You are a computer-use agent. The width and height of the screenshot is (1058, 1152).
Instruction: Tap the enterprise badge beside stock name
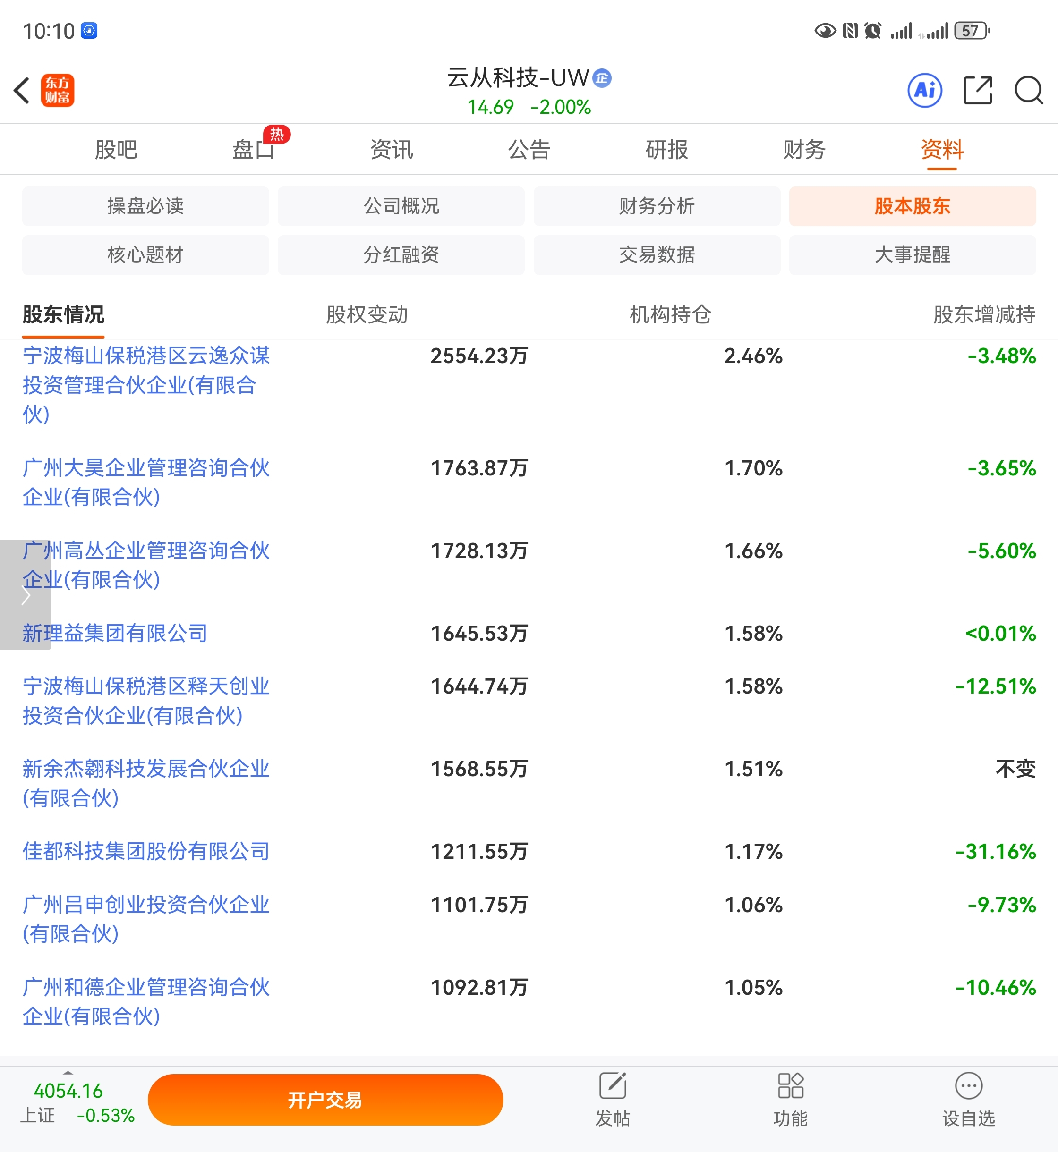click(602, 78)
